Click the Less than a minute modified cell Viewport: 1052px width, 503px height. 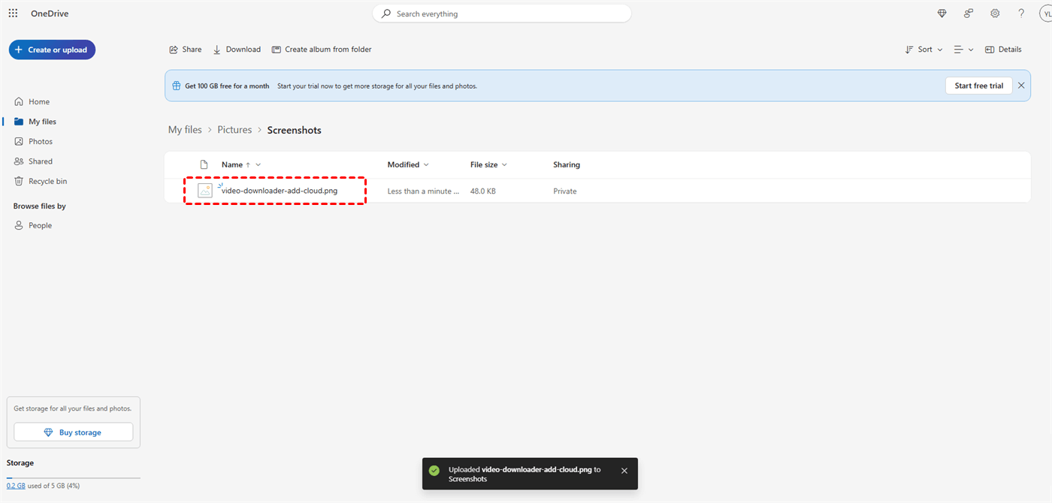tap(423, 191)
